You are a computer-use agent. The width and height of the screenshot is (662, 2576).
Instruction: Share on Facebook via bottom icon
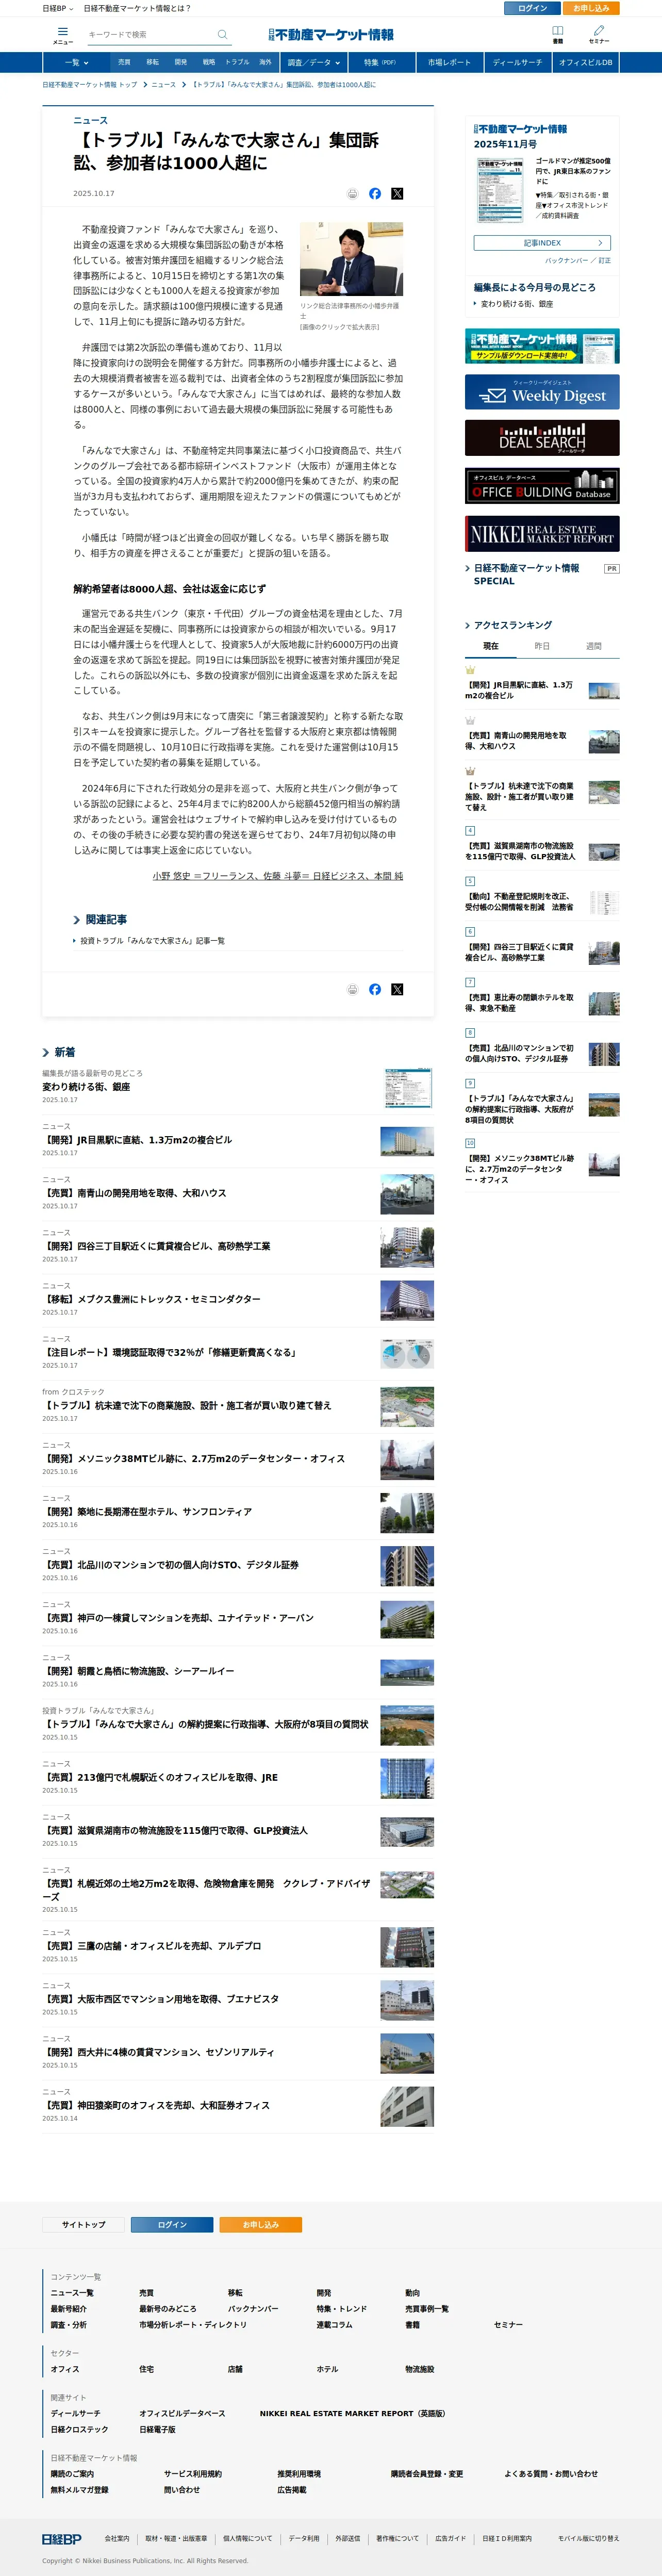point(375,989)
